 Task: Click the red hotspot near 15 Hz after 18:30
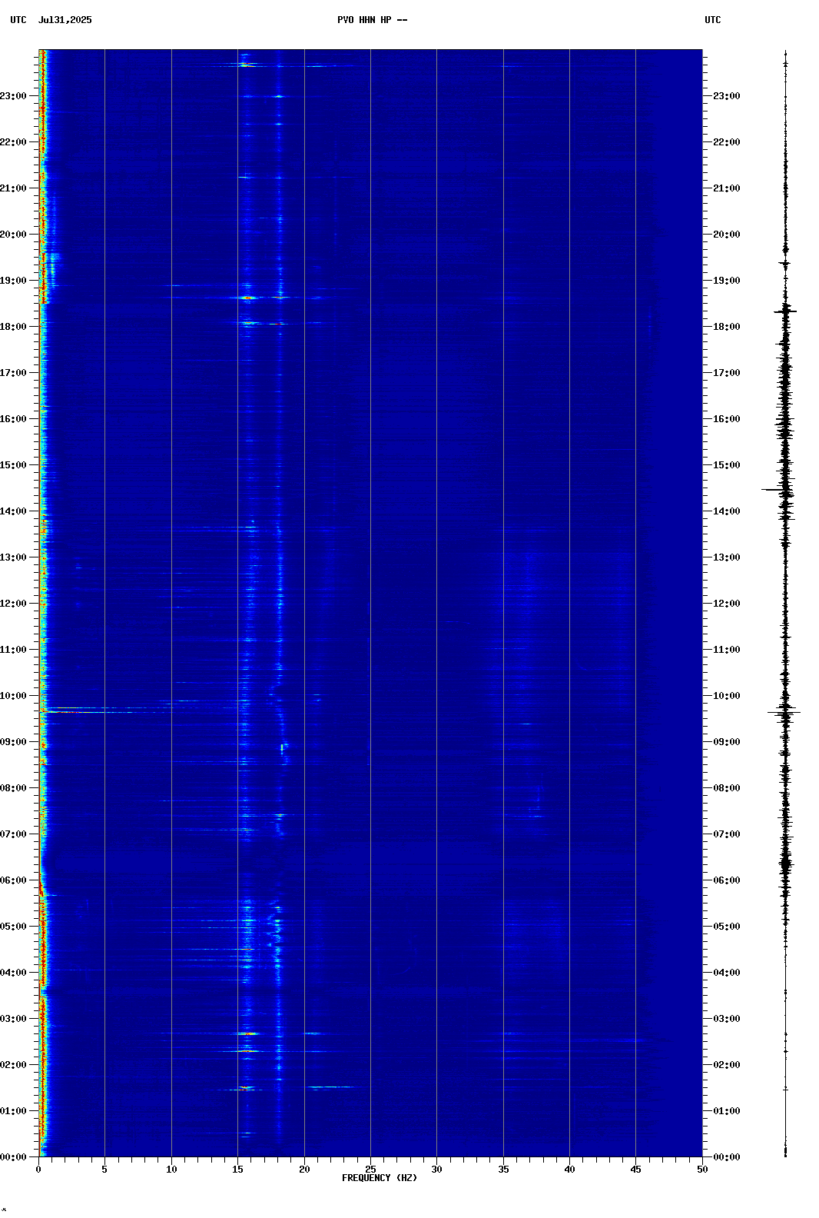[247, 298]
